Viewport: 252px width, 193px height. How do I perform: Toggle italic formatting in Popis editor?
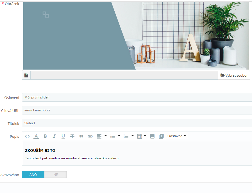[x=54, y=136]
